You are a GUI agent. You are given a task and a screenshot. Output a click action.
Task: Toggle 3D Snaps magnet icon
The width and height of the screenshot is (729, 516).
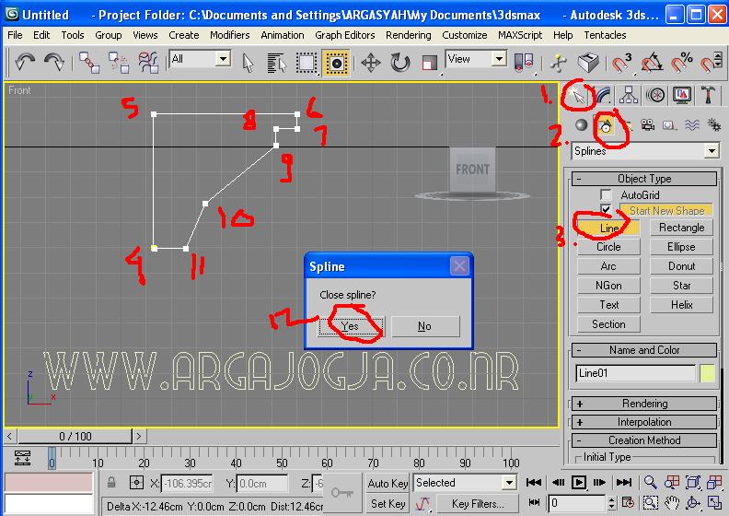click(622, 63)
